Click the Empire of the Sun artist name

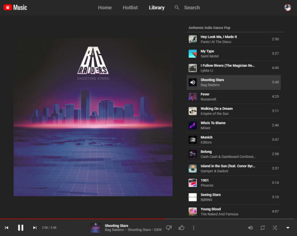pos(215,113)
